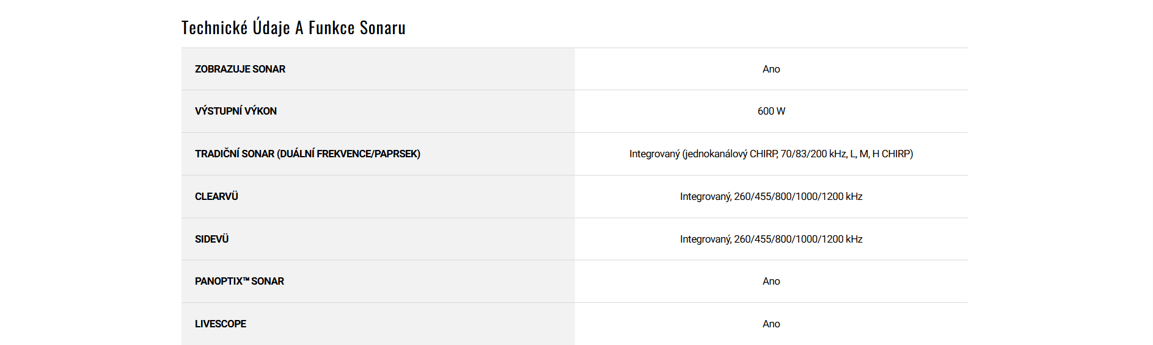The image size is (1153, 345).
Task: Click the Technické Údaje A Funkce Sonaru heading
Action: pyautogui.click(x=293, y=28)
